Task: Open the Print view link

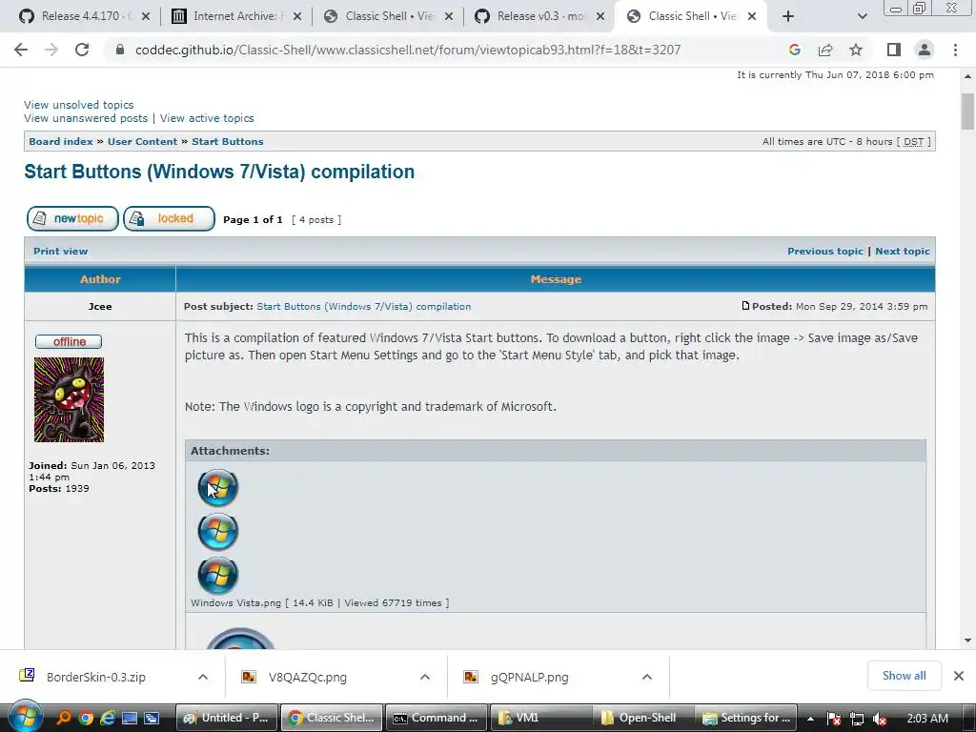Action: [x=60, y=251]
